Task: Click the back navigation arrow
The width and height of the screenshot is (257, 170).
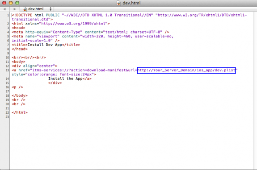Action: [x=4, y=9]
